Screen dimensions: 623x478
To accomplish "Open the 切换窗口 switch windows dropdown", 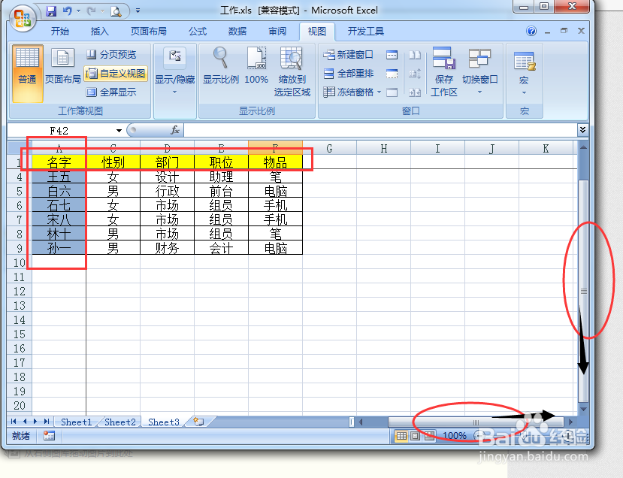I will click(479, 71).
